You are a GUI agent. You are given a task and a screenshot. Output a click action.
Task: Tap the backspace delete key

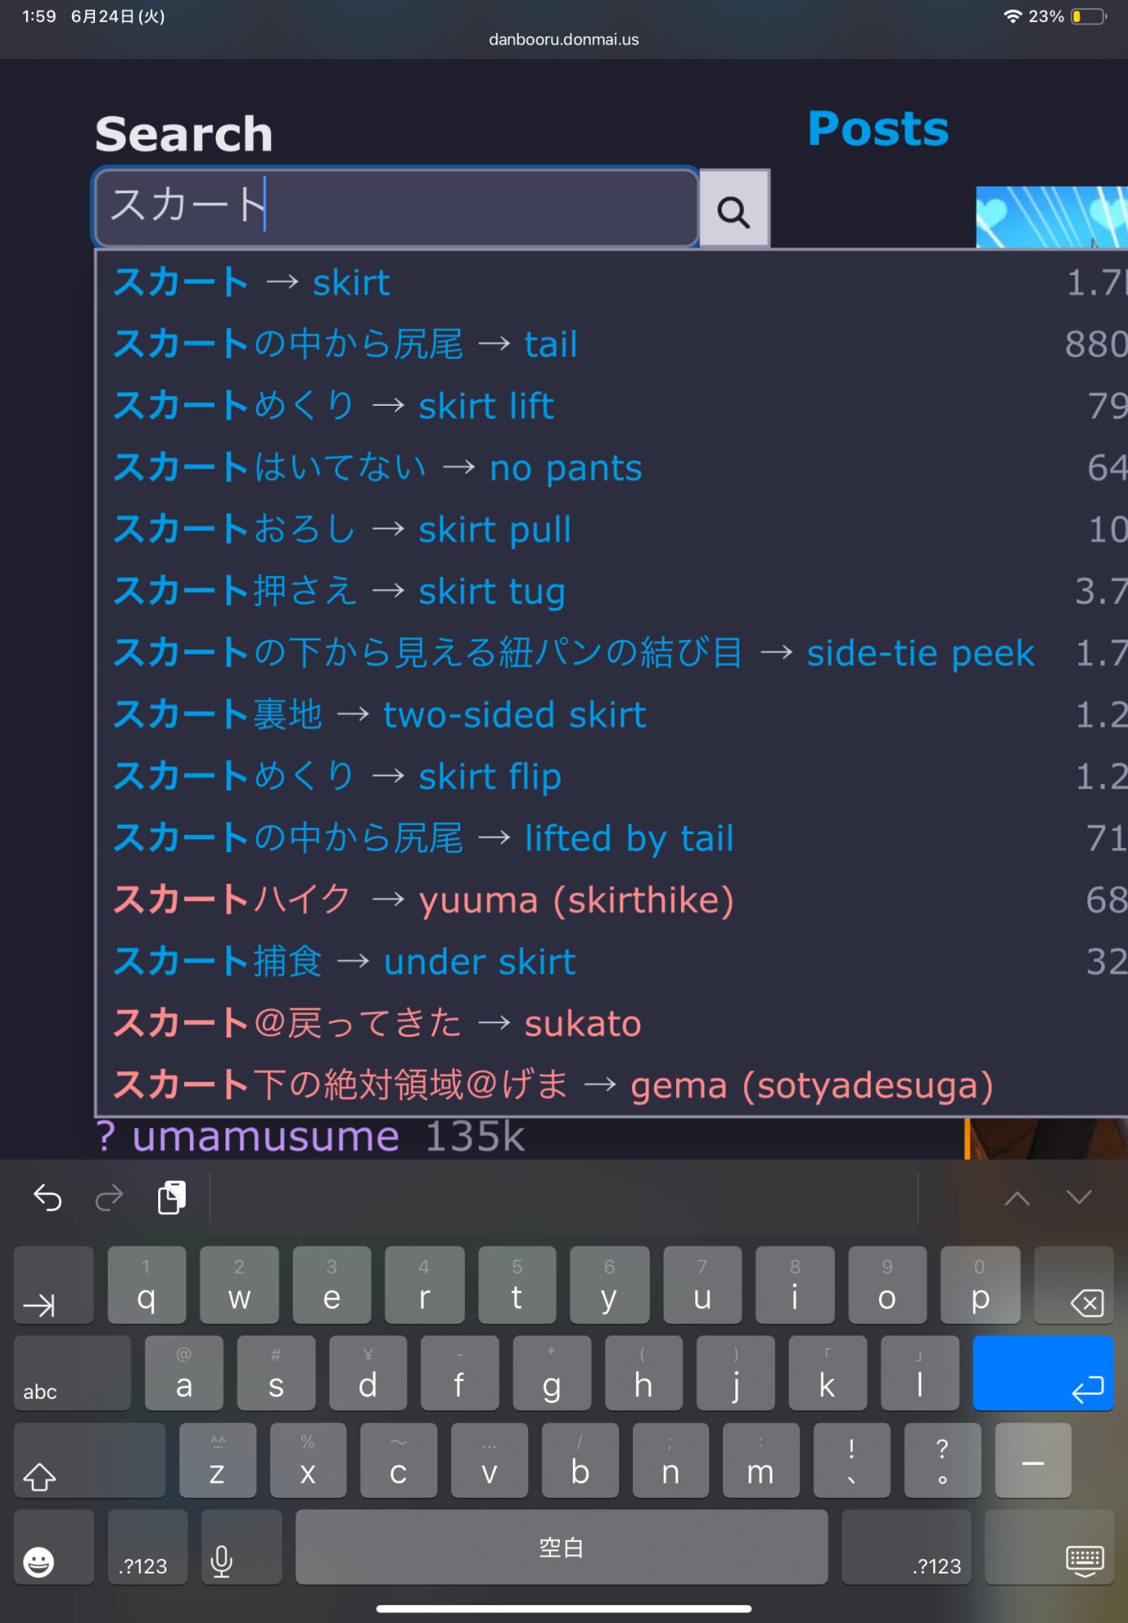(1073, 1285)
